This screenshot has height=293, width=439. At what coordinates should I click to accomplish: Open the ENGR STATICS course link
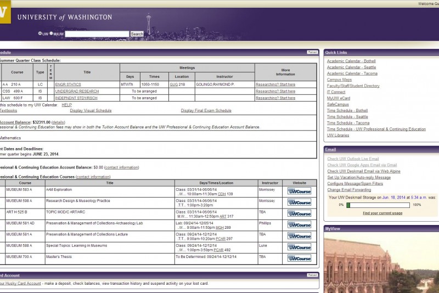[x=68, y=84]
